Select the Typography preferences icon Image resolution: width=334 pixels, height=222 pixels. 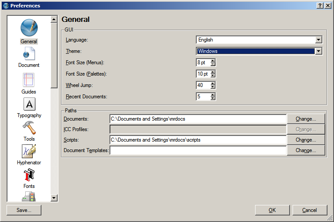point(29,104)
